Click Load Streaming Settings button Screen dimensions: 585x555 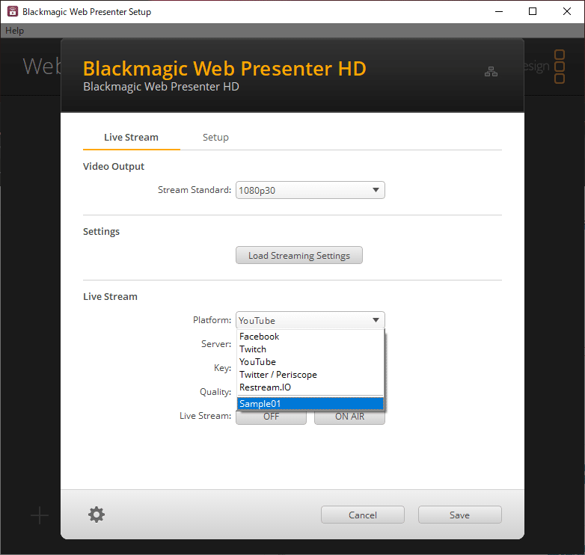298,256
